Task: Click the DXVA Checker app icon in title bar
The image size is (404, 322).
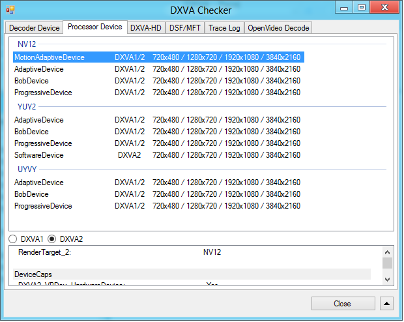Action: tap(10, 10)
